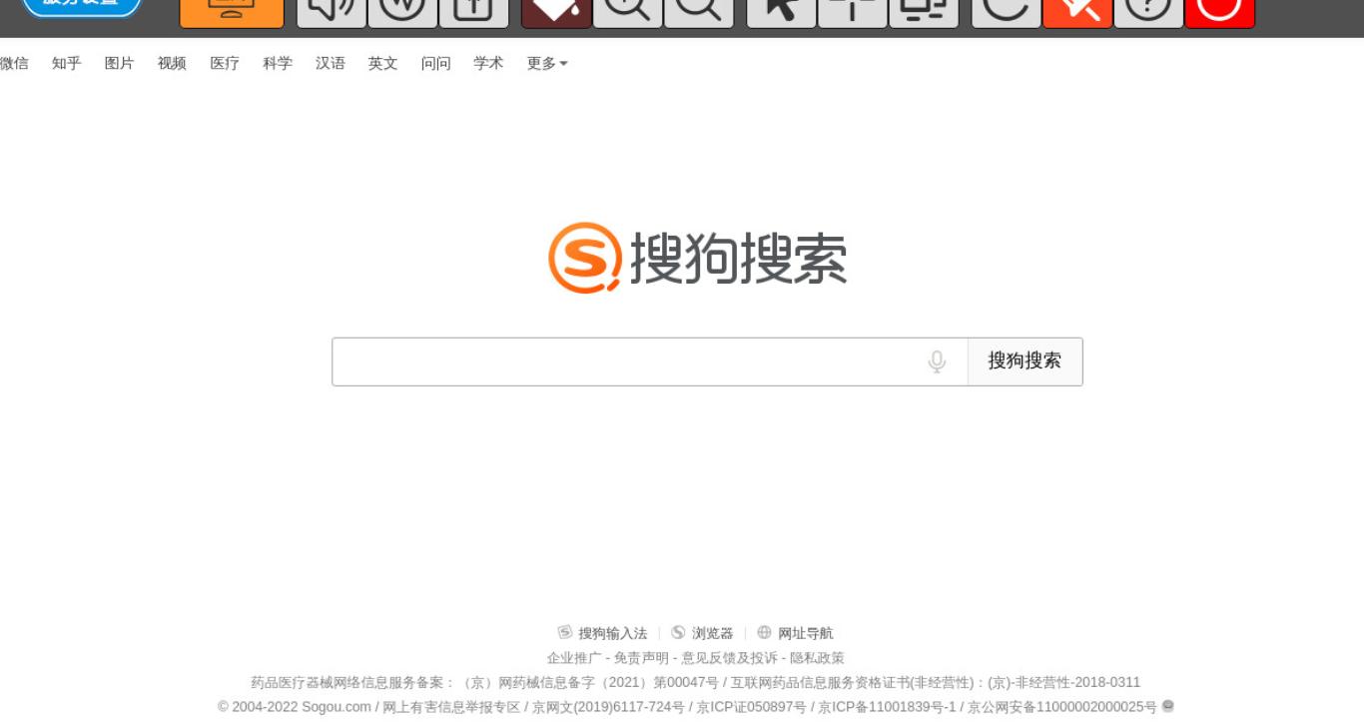This screenshot has width=1364, height=723.
Task: Open the 网址导航 footer link
Action: [x=806, y=633]
